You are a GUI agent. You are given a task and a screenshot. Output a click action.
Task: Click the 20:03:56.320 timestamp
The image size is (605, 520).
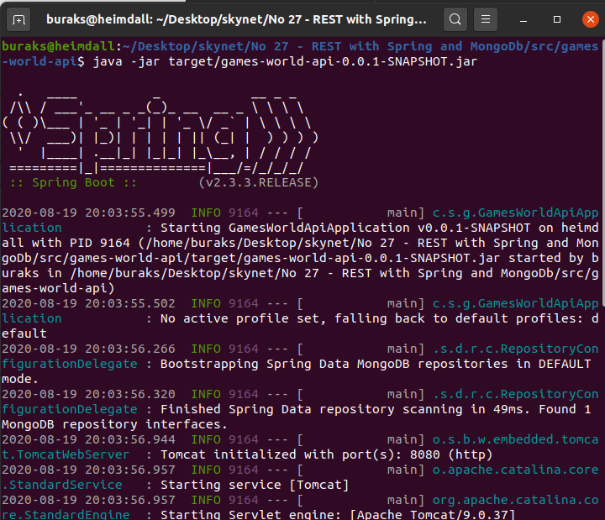pos(130,394)
